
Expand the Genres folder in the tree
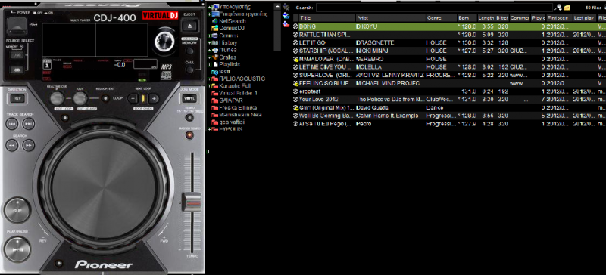pos(210,36)
